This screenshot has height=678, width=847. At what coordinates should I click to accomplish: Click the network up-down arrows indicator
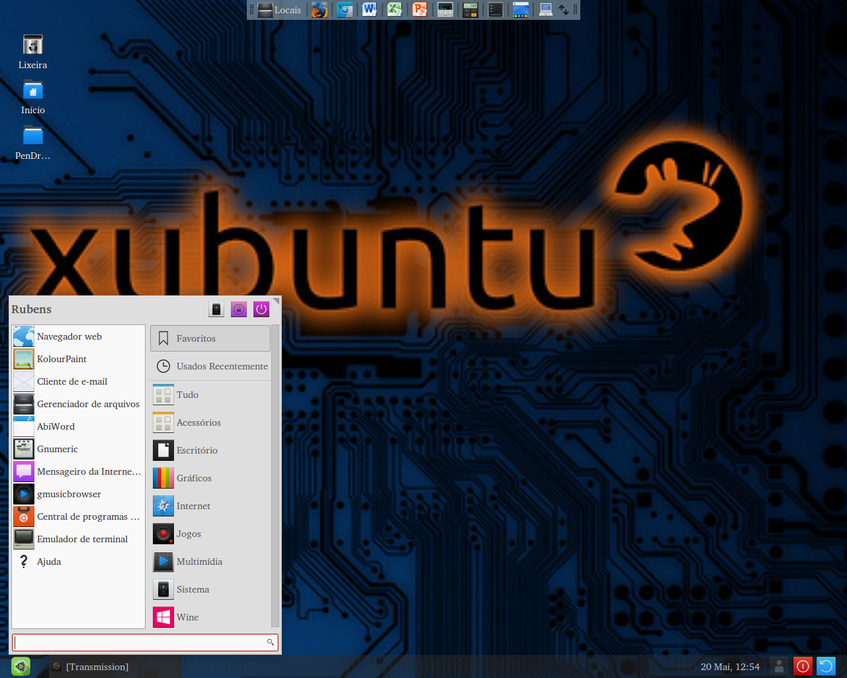tap(563, 10)
